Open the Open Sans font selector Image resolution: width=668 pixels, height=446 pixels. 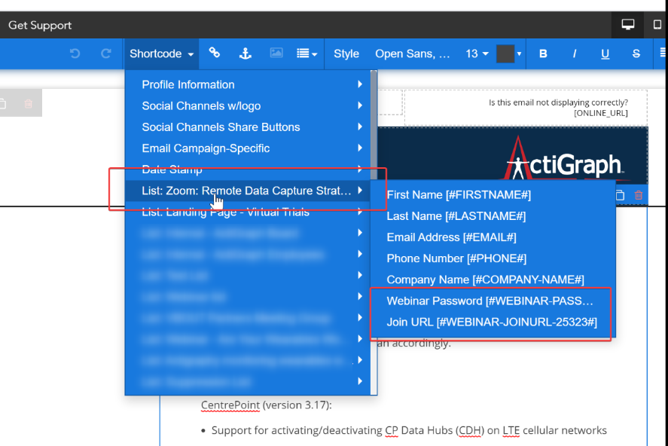[x=412, y=53]
